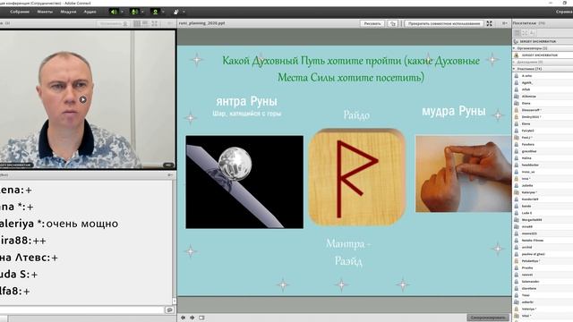This screenshot has height=322, width=573.
Task: Open the Макеты menu
Action: [x=45, y=12]
